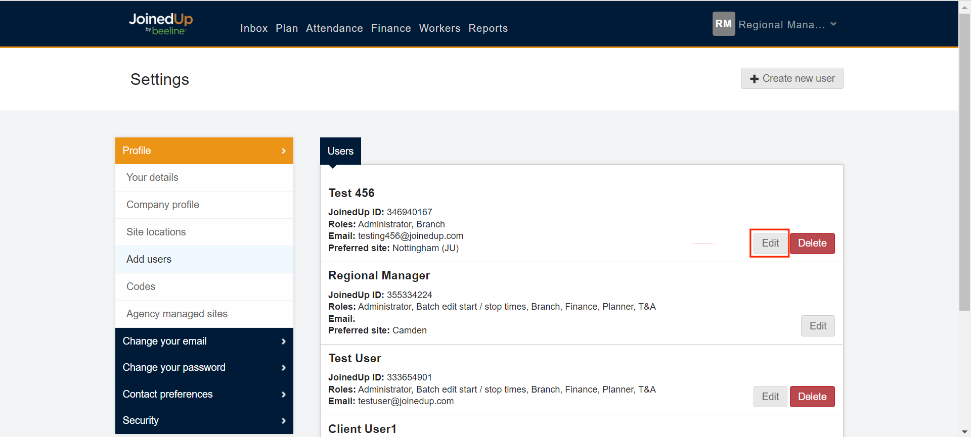Edit the Test 456 user
971x437 pixels.
click(x=770, y=243)
